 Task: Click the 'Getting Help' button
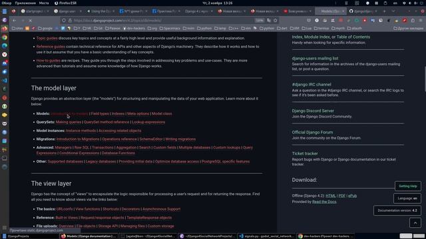408,186
